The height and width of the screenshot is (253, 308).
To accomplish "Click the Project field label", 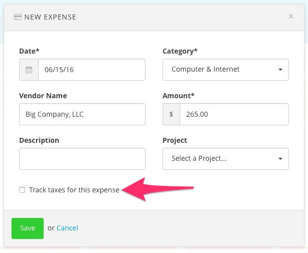I will pos(175,140).
